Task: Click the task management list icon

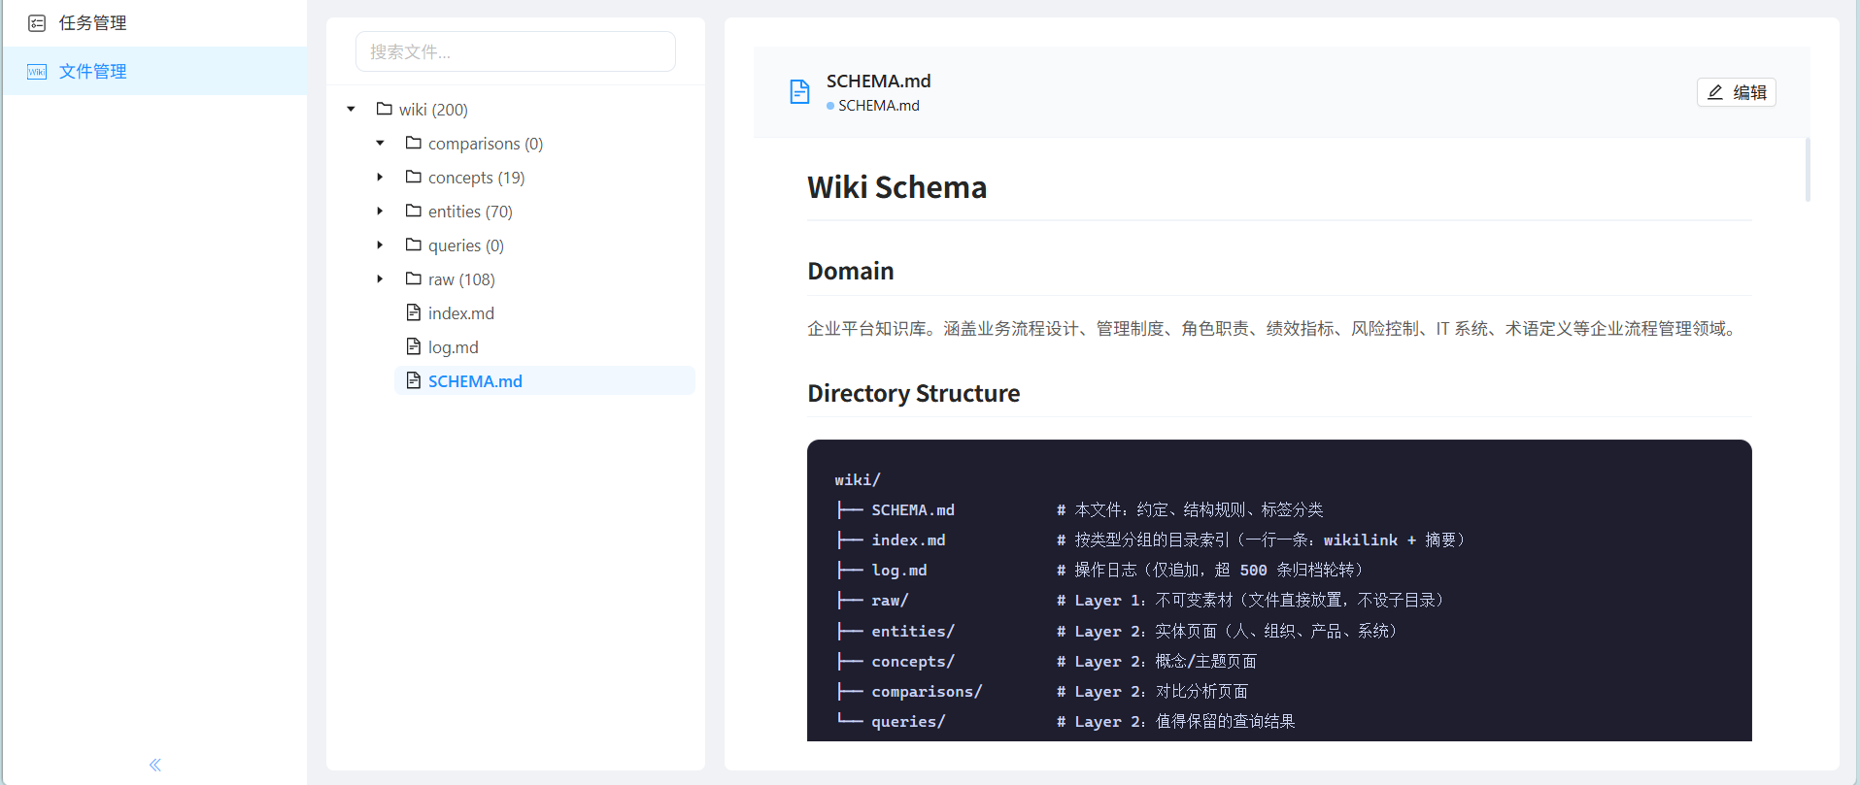Action: [37, 23]
